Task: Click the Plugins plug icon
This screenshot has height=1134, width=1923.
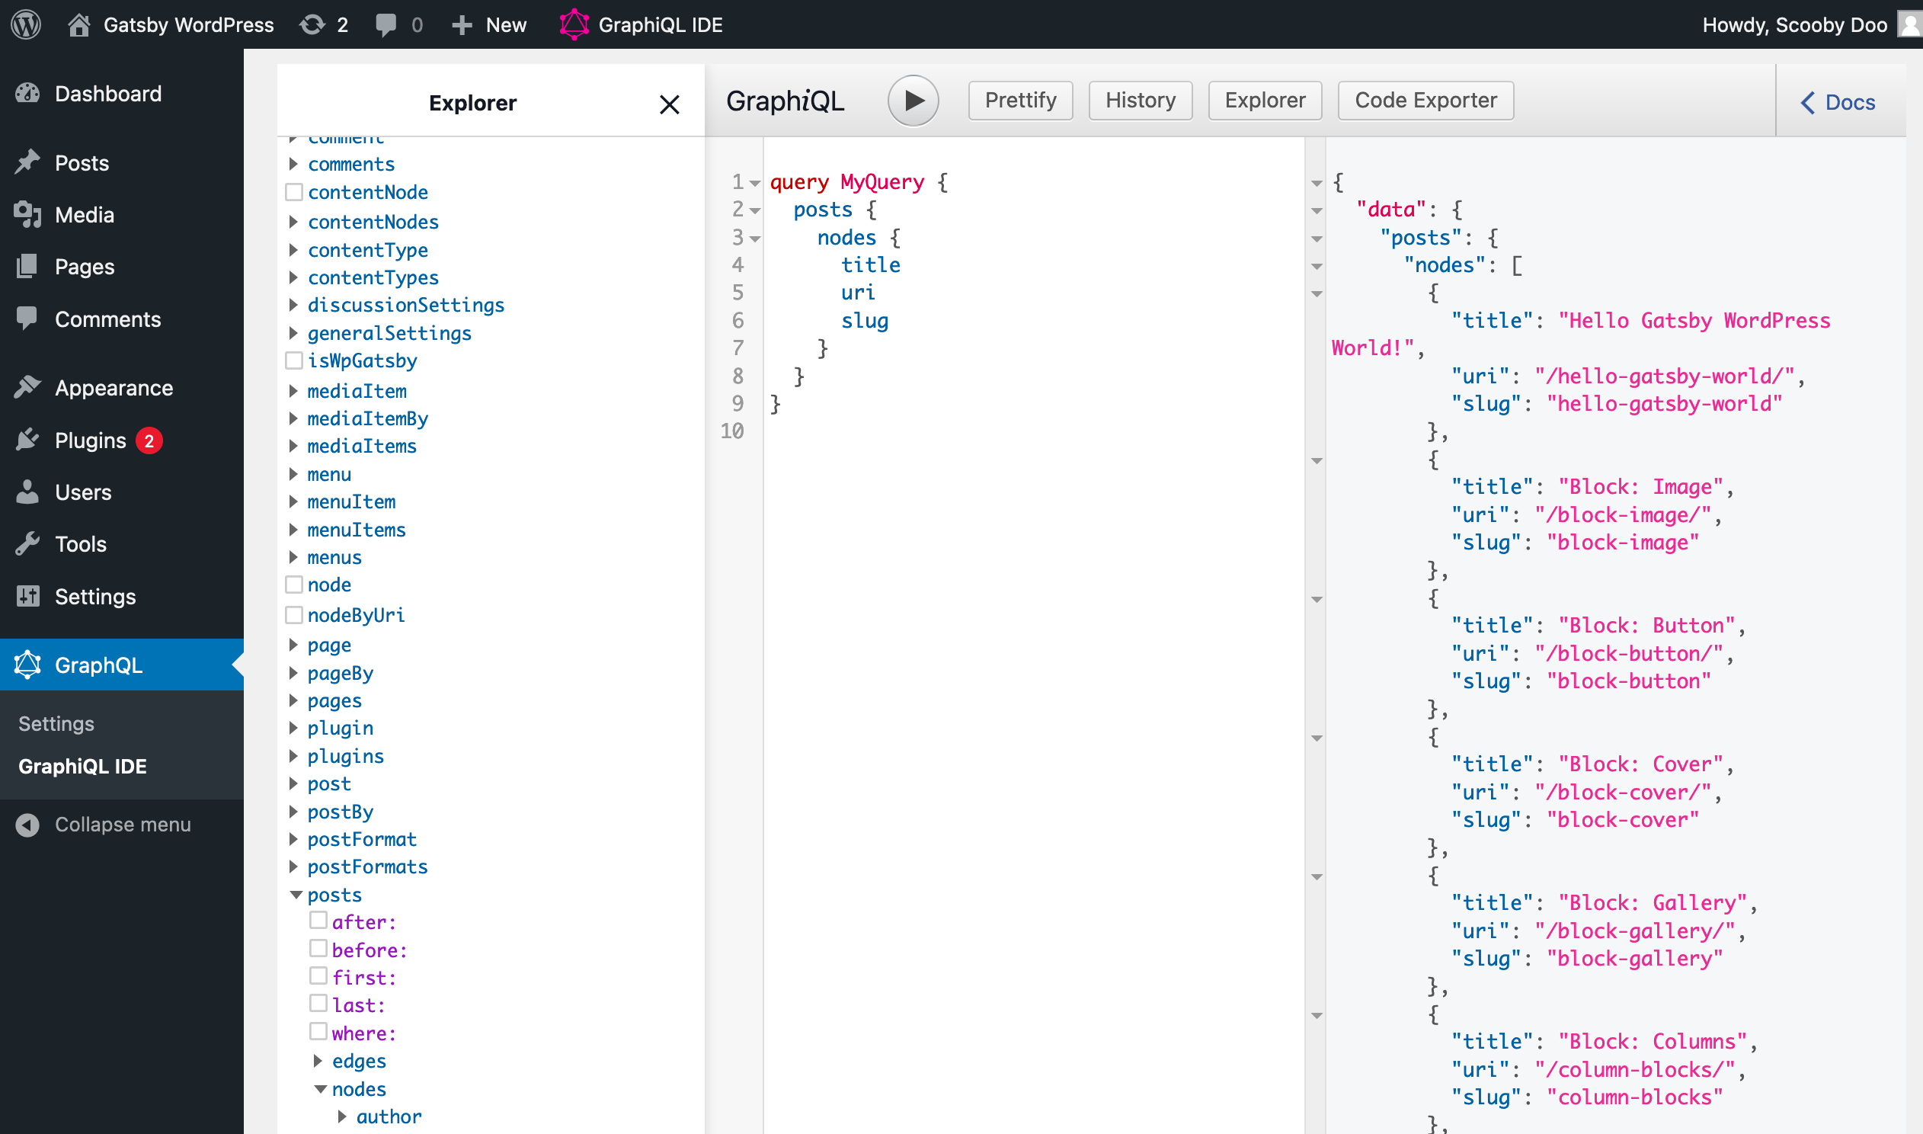Action: tap(27, 440)
